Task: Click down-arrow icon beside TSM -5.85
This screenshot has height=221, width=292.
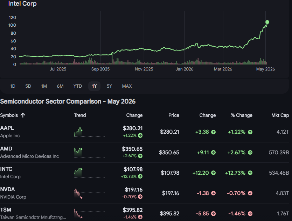Action: click(214, 214)
